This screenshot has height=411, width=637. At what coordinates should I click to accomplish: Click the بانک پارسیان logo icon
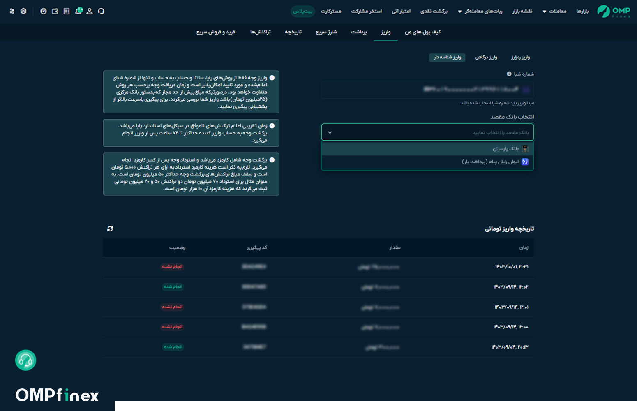tap(525, 149)
